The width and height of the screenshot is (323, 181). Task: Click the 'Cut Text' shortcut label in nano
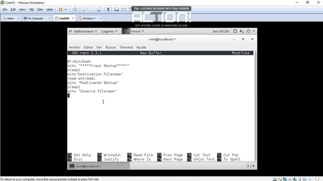point(202,155)
